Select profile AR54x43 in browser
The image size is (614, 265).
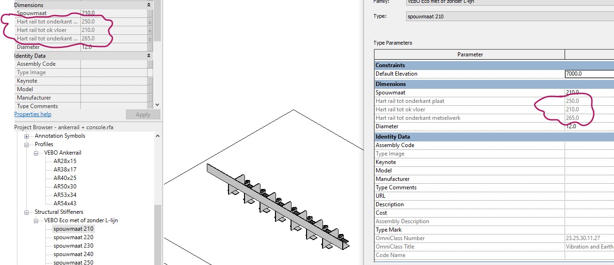click(x=65, y=203)
